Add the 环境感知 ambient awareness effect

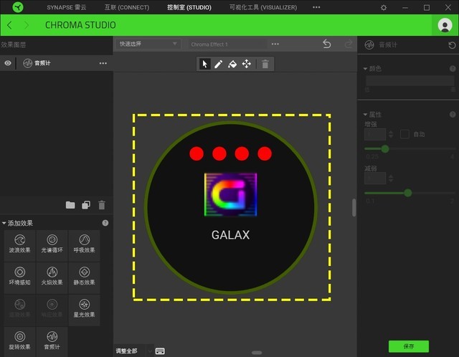click(19, 277)
